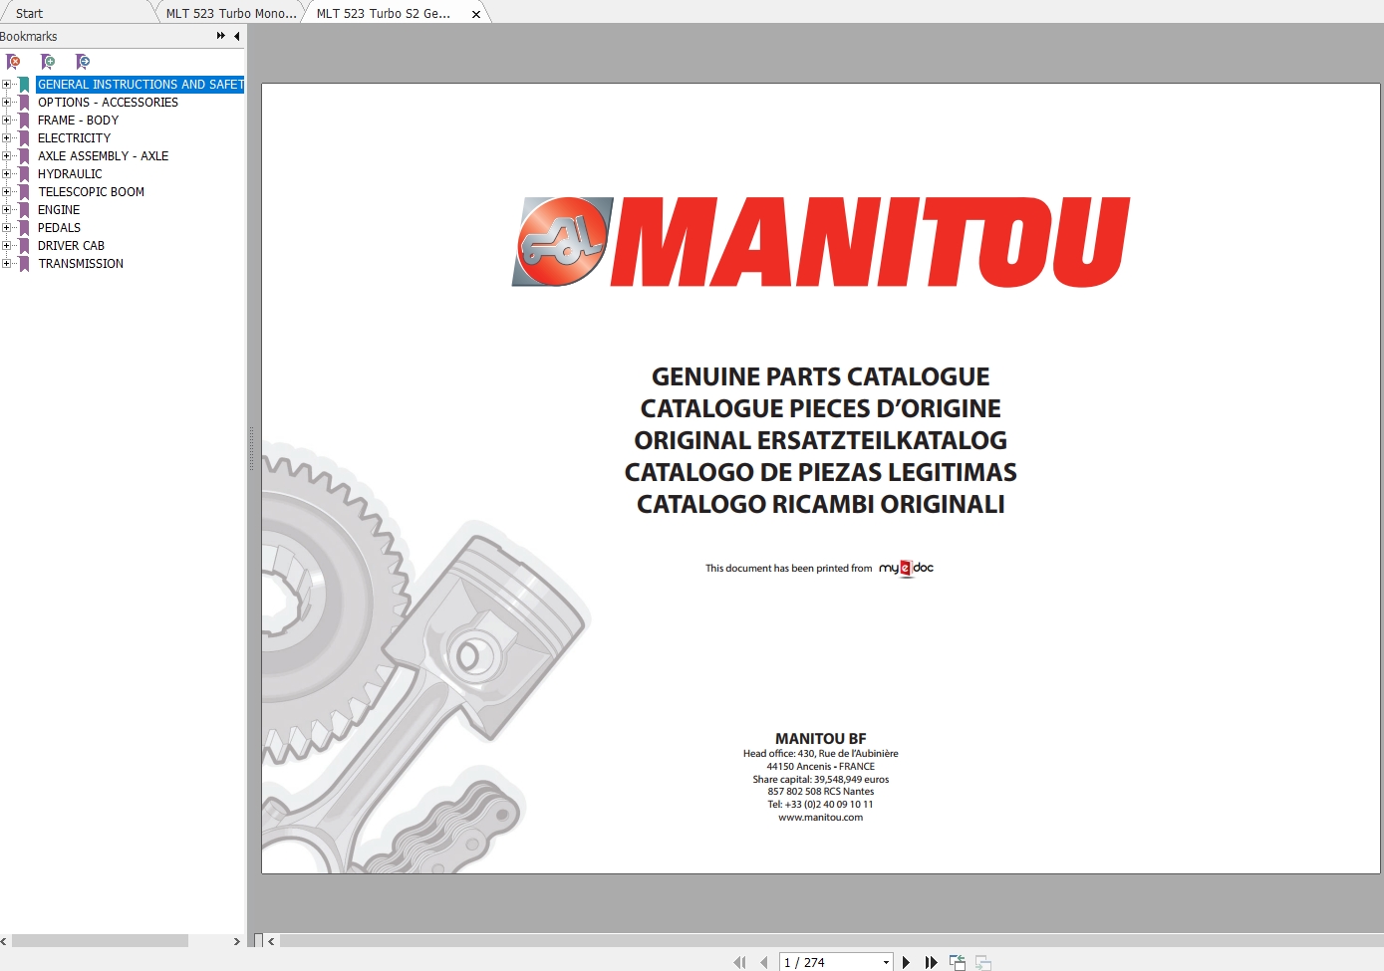Viewport: 1384px width, 971px height.
Task: Click the go-to bookmark arrow icon
Action: pos(83,62)
